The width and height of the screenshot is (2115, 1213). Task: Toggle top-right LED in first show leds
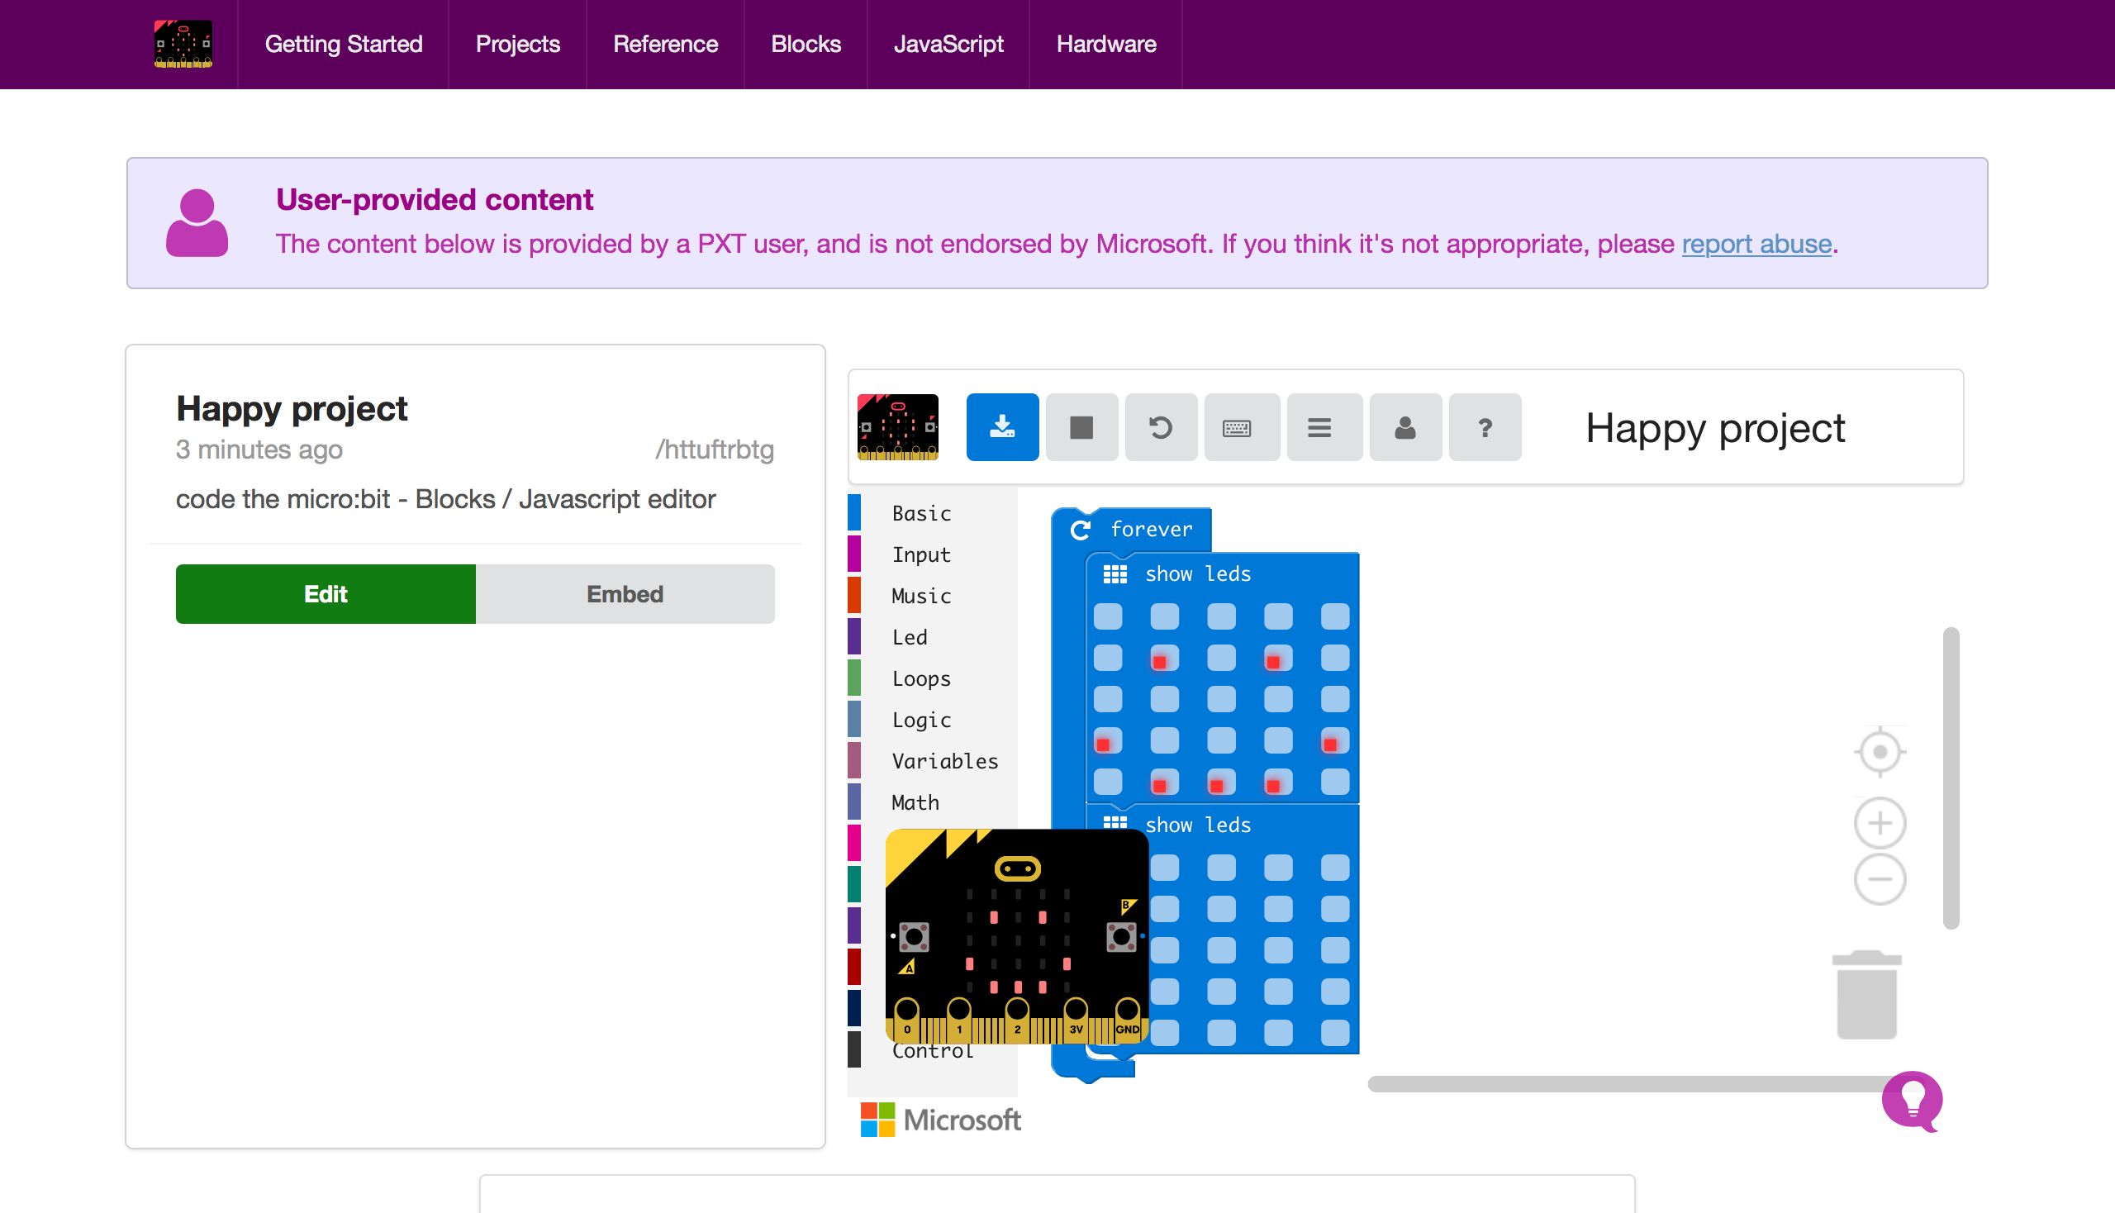click(1334, 617)
